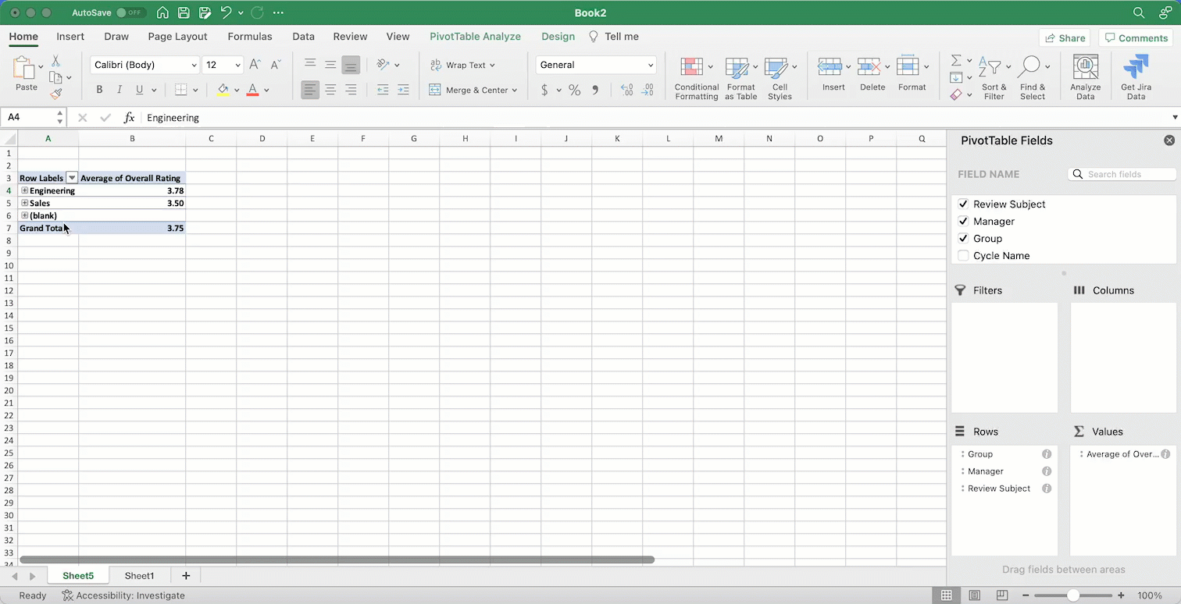
Task: Click Accessibility: Investigate in status bar
Action: coord(123,595)
